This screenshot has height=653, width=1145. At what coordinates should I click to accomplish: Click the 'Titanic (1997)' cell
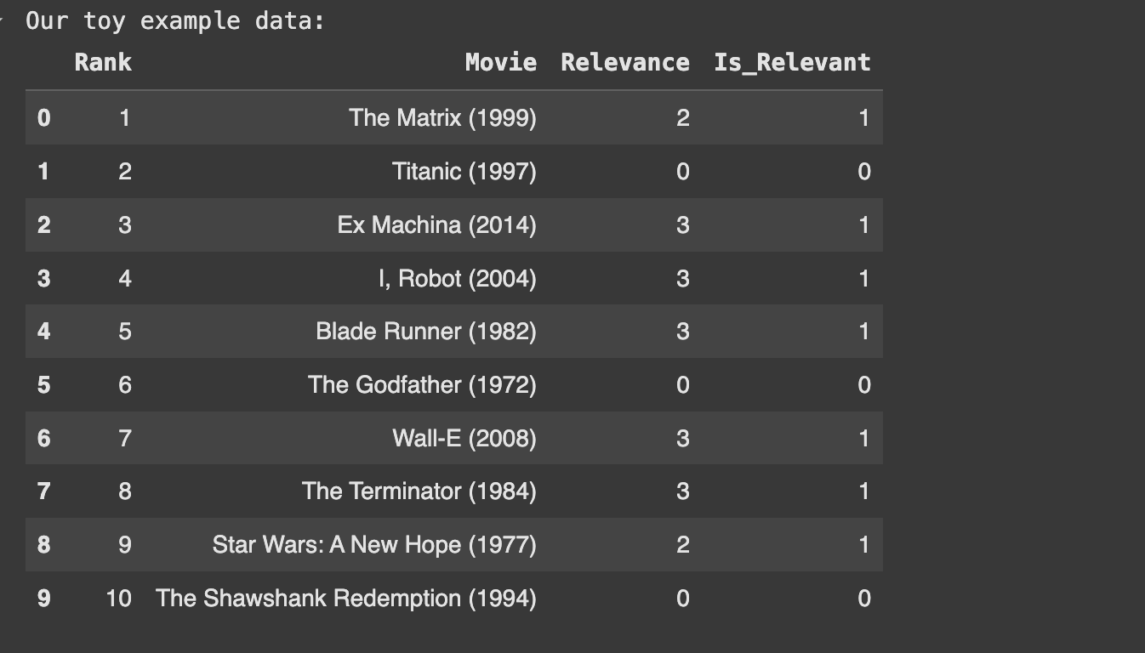pyautogui.click(x=464, y=171)
